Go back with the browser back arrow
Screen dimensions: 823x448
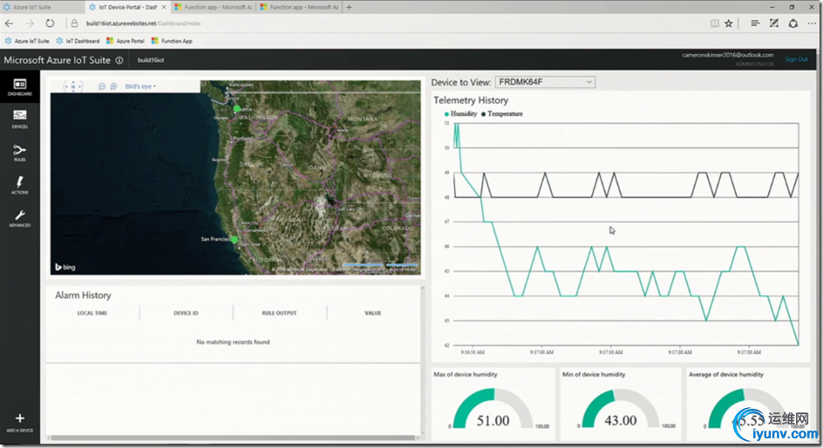(10, 23)
